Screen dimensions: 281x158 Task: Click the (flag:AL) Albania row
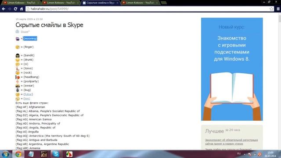[x=48, y=111]
